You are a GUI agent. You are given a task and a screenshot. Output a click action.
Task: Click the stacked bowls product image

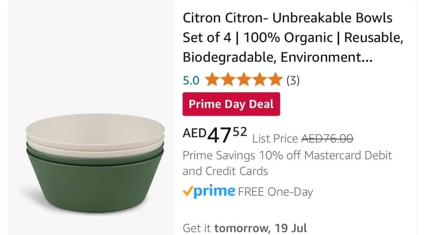[95, 163]
